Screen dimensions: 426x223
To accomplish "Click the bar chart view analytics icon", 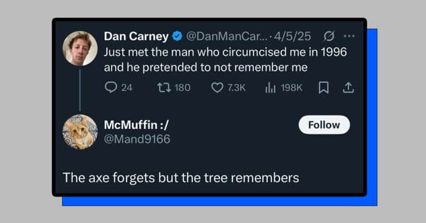I will [271, 87].
